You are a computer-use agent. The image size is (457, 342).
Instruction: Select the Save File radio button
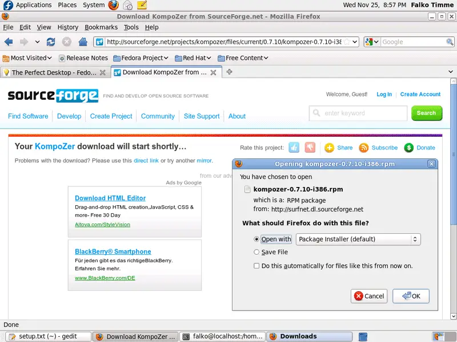[x=256, y=252]
